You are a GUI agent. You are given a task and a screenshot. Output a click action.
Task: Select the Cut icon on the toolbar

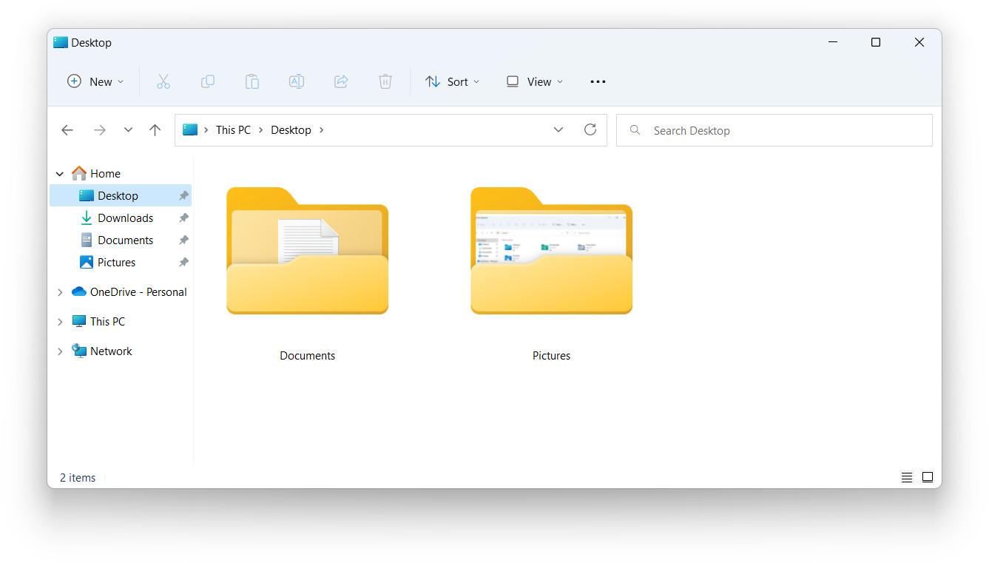tap(163, 81)
